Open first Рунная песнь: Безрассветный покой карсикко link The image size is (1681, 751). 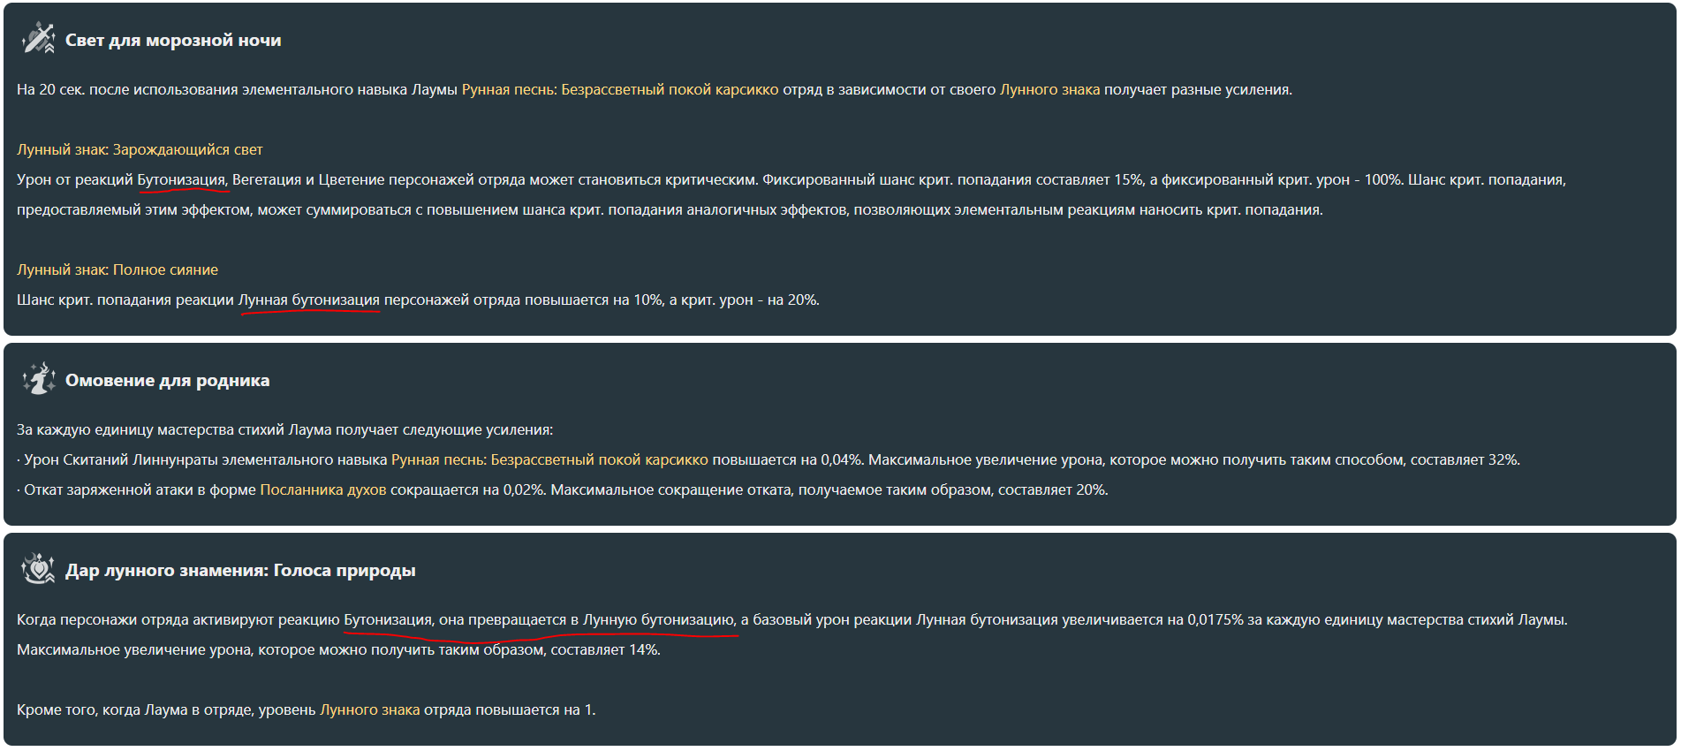pyautogui.click(x=620, y=90)
